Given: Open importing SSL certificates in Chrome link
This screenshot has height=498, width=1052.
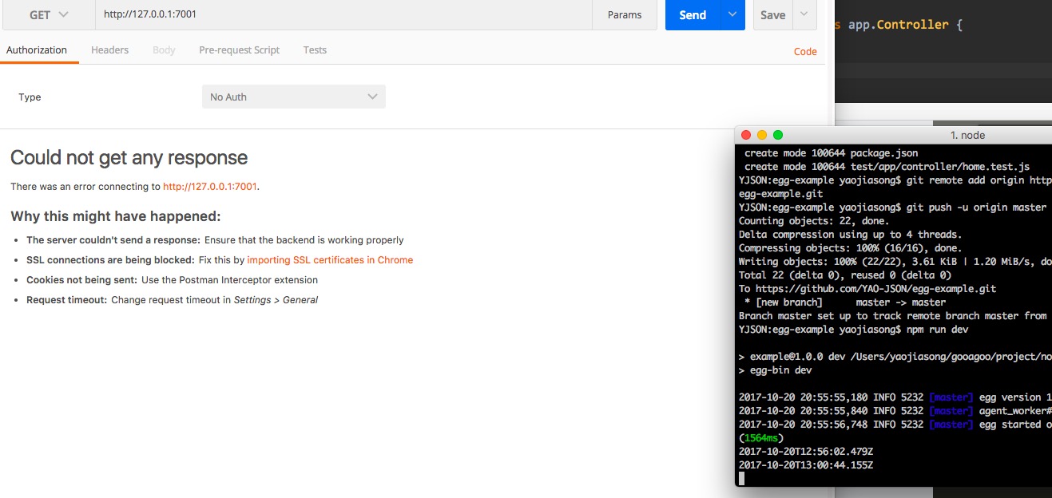Looking at the screenshot, I should [331, 259].
